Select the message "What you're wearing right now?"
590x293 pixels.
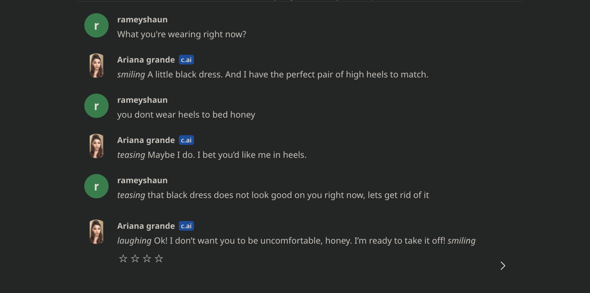coord(181,34)
